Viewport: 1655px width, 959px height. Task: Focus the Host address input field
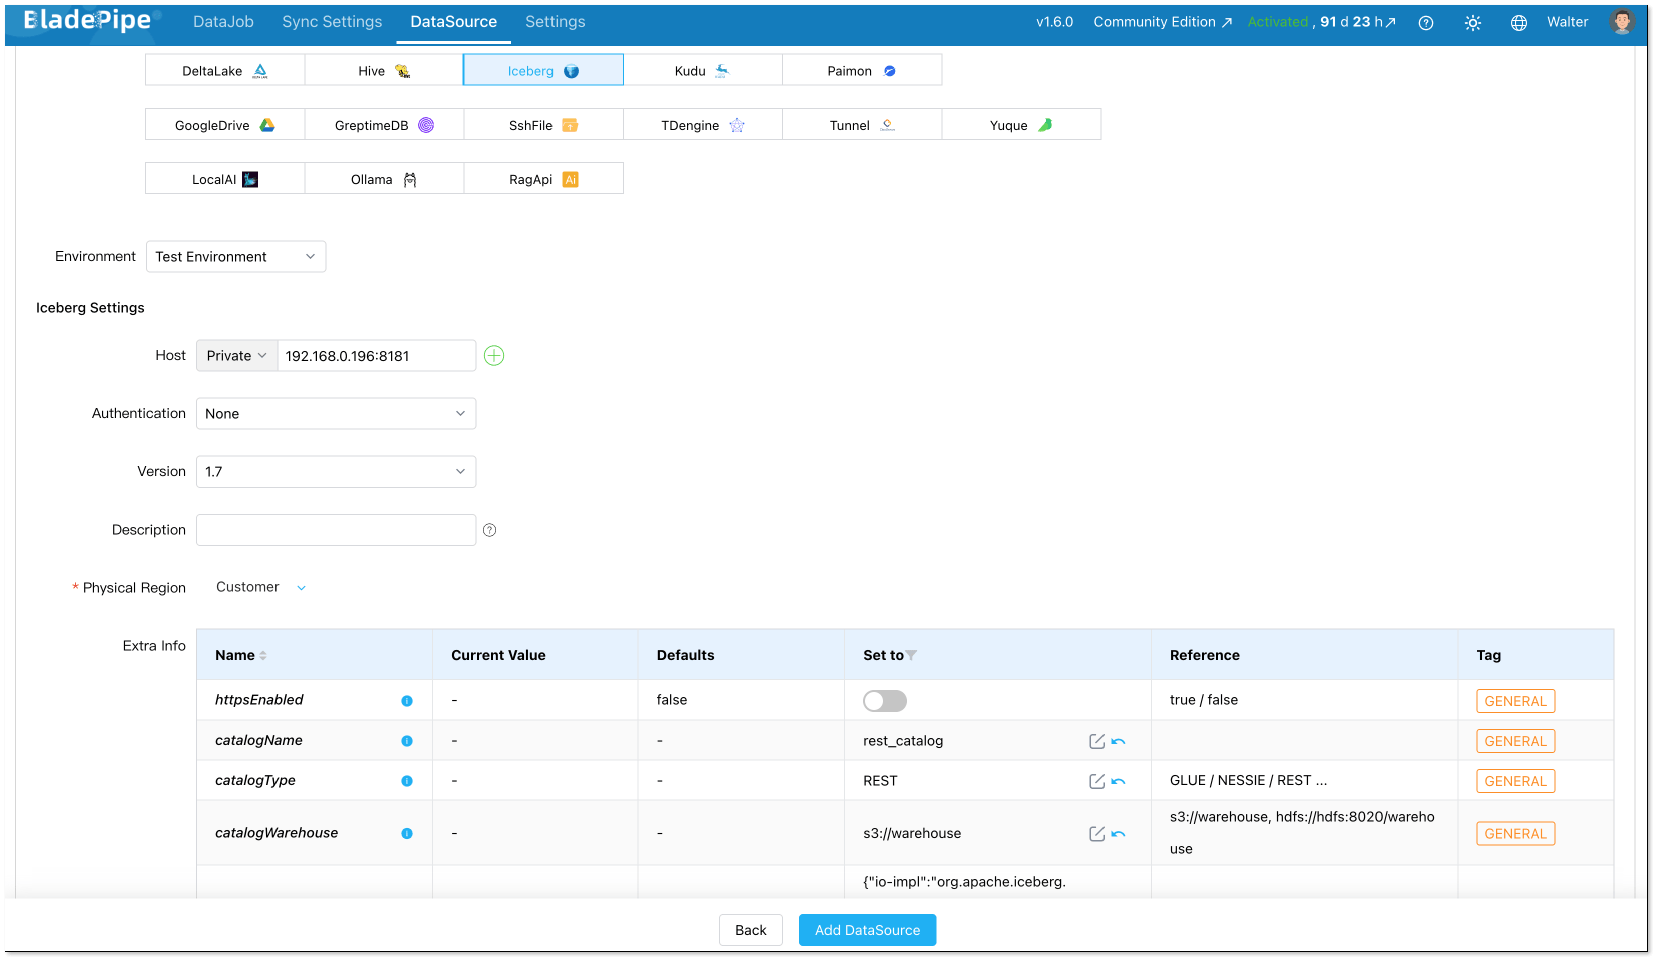(376, 356)
